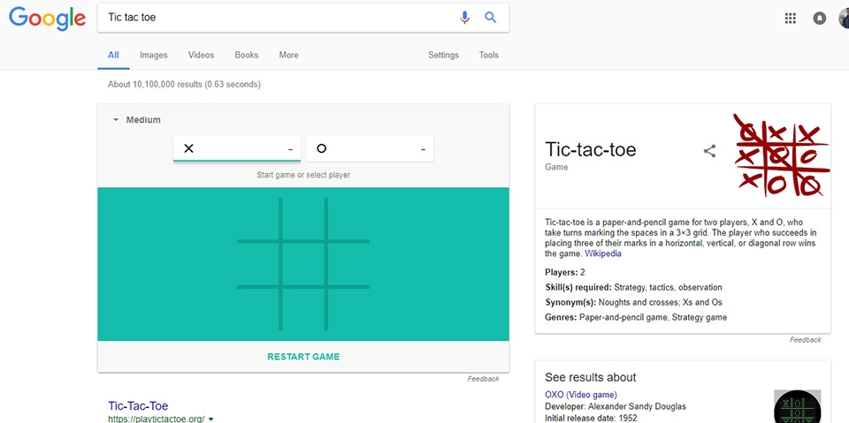Open search Tools
Screen dimensions: 849x423
click(x=489, y=55)
